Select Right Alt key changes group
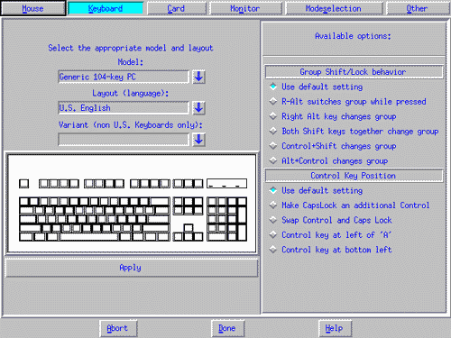 [x=333, y=116]
